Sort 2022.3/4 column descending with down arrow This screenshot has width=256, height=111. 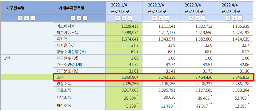198,18
